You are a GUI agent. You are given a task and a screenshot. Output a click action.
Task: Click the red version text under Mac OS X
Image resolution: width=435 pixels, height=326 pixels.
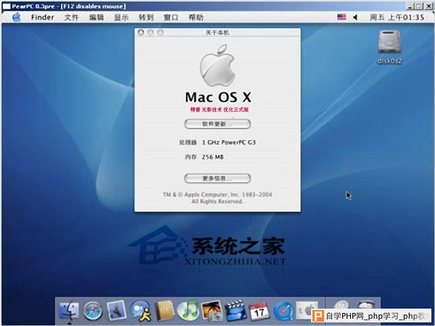coord(219,109)
